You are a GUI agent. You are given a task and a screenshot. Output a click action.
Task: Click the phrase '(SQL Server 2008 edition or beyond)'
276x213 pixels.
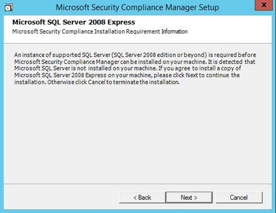pos(159,55)
